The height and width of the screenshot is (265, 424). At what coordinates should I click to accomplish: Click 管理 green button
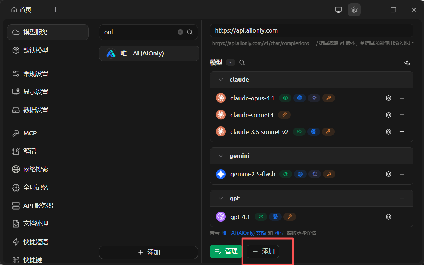[226, 251]
